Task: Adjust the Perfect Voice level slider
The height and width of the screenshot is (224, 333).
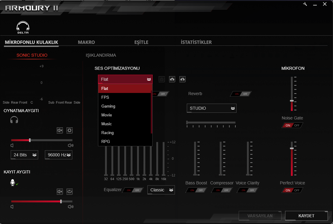Action: pyautogui.click(x=292, y=148)
